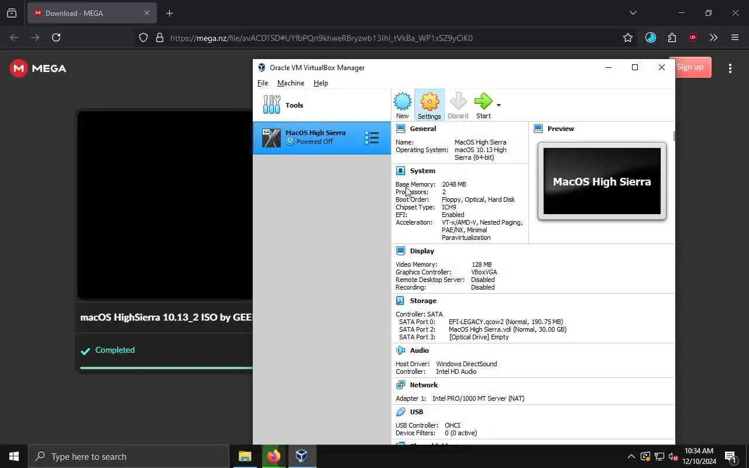Click the Optical Drive Empty entry
Image resolution: width=749 pixels, height=468 pixels.
479,337
